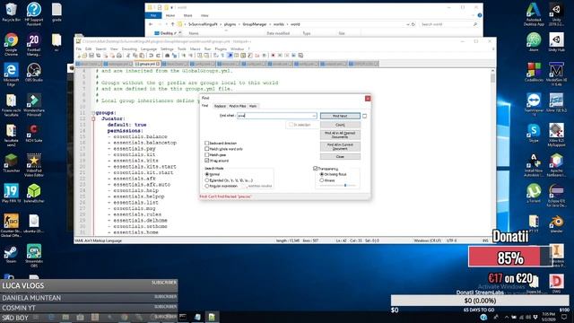This screenshot has width=574, height=323.
Task: Click the Undo arrow in Notepad++ toolbar
Action: 151,56
